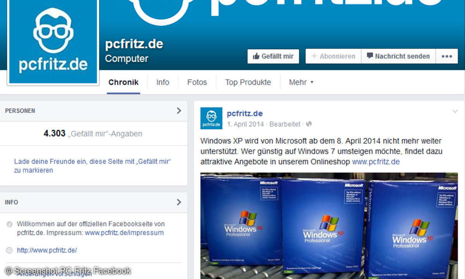
Task: Open the Info tab
Action: (x=163, y=82)
